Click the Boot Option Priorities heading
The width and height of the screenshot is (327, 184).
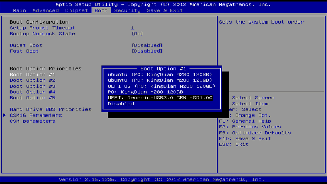(x=45, y=68)
